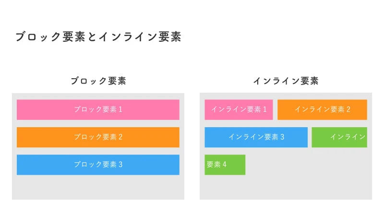Click empty gray area below ブロック要素 3

(98, 187)
